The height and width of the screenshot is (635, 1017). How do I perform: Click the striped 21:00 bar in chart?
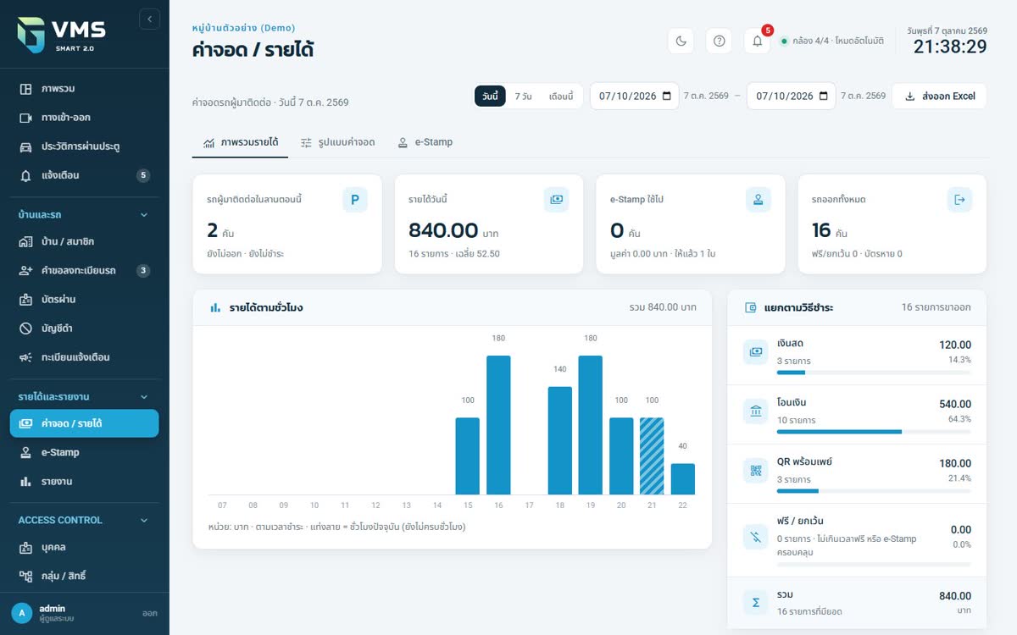coord(652,456)
